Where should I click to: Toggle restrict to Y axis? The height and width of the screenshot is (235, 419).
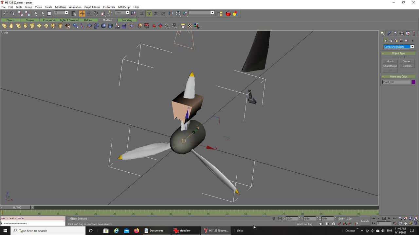pos(149,13)
